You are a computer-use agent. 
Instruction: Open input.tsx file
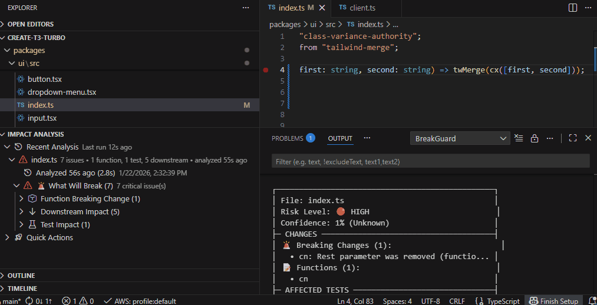tap(42, 118)
